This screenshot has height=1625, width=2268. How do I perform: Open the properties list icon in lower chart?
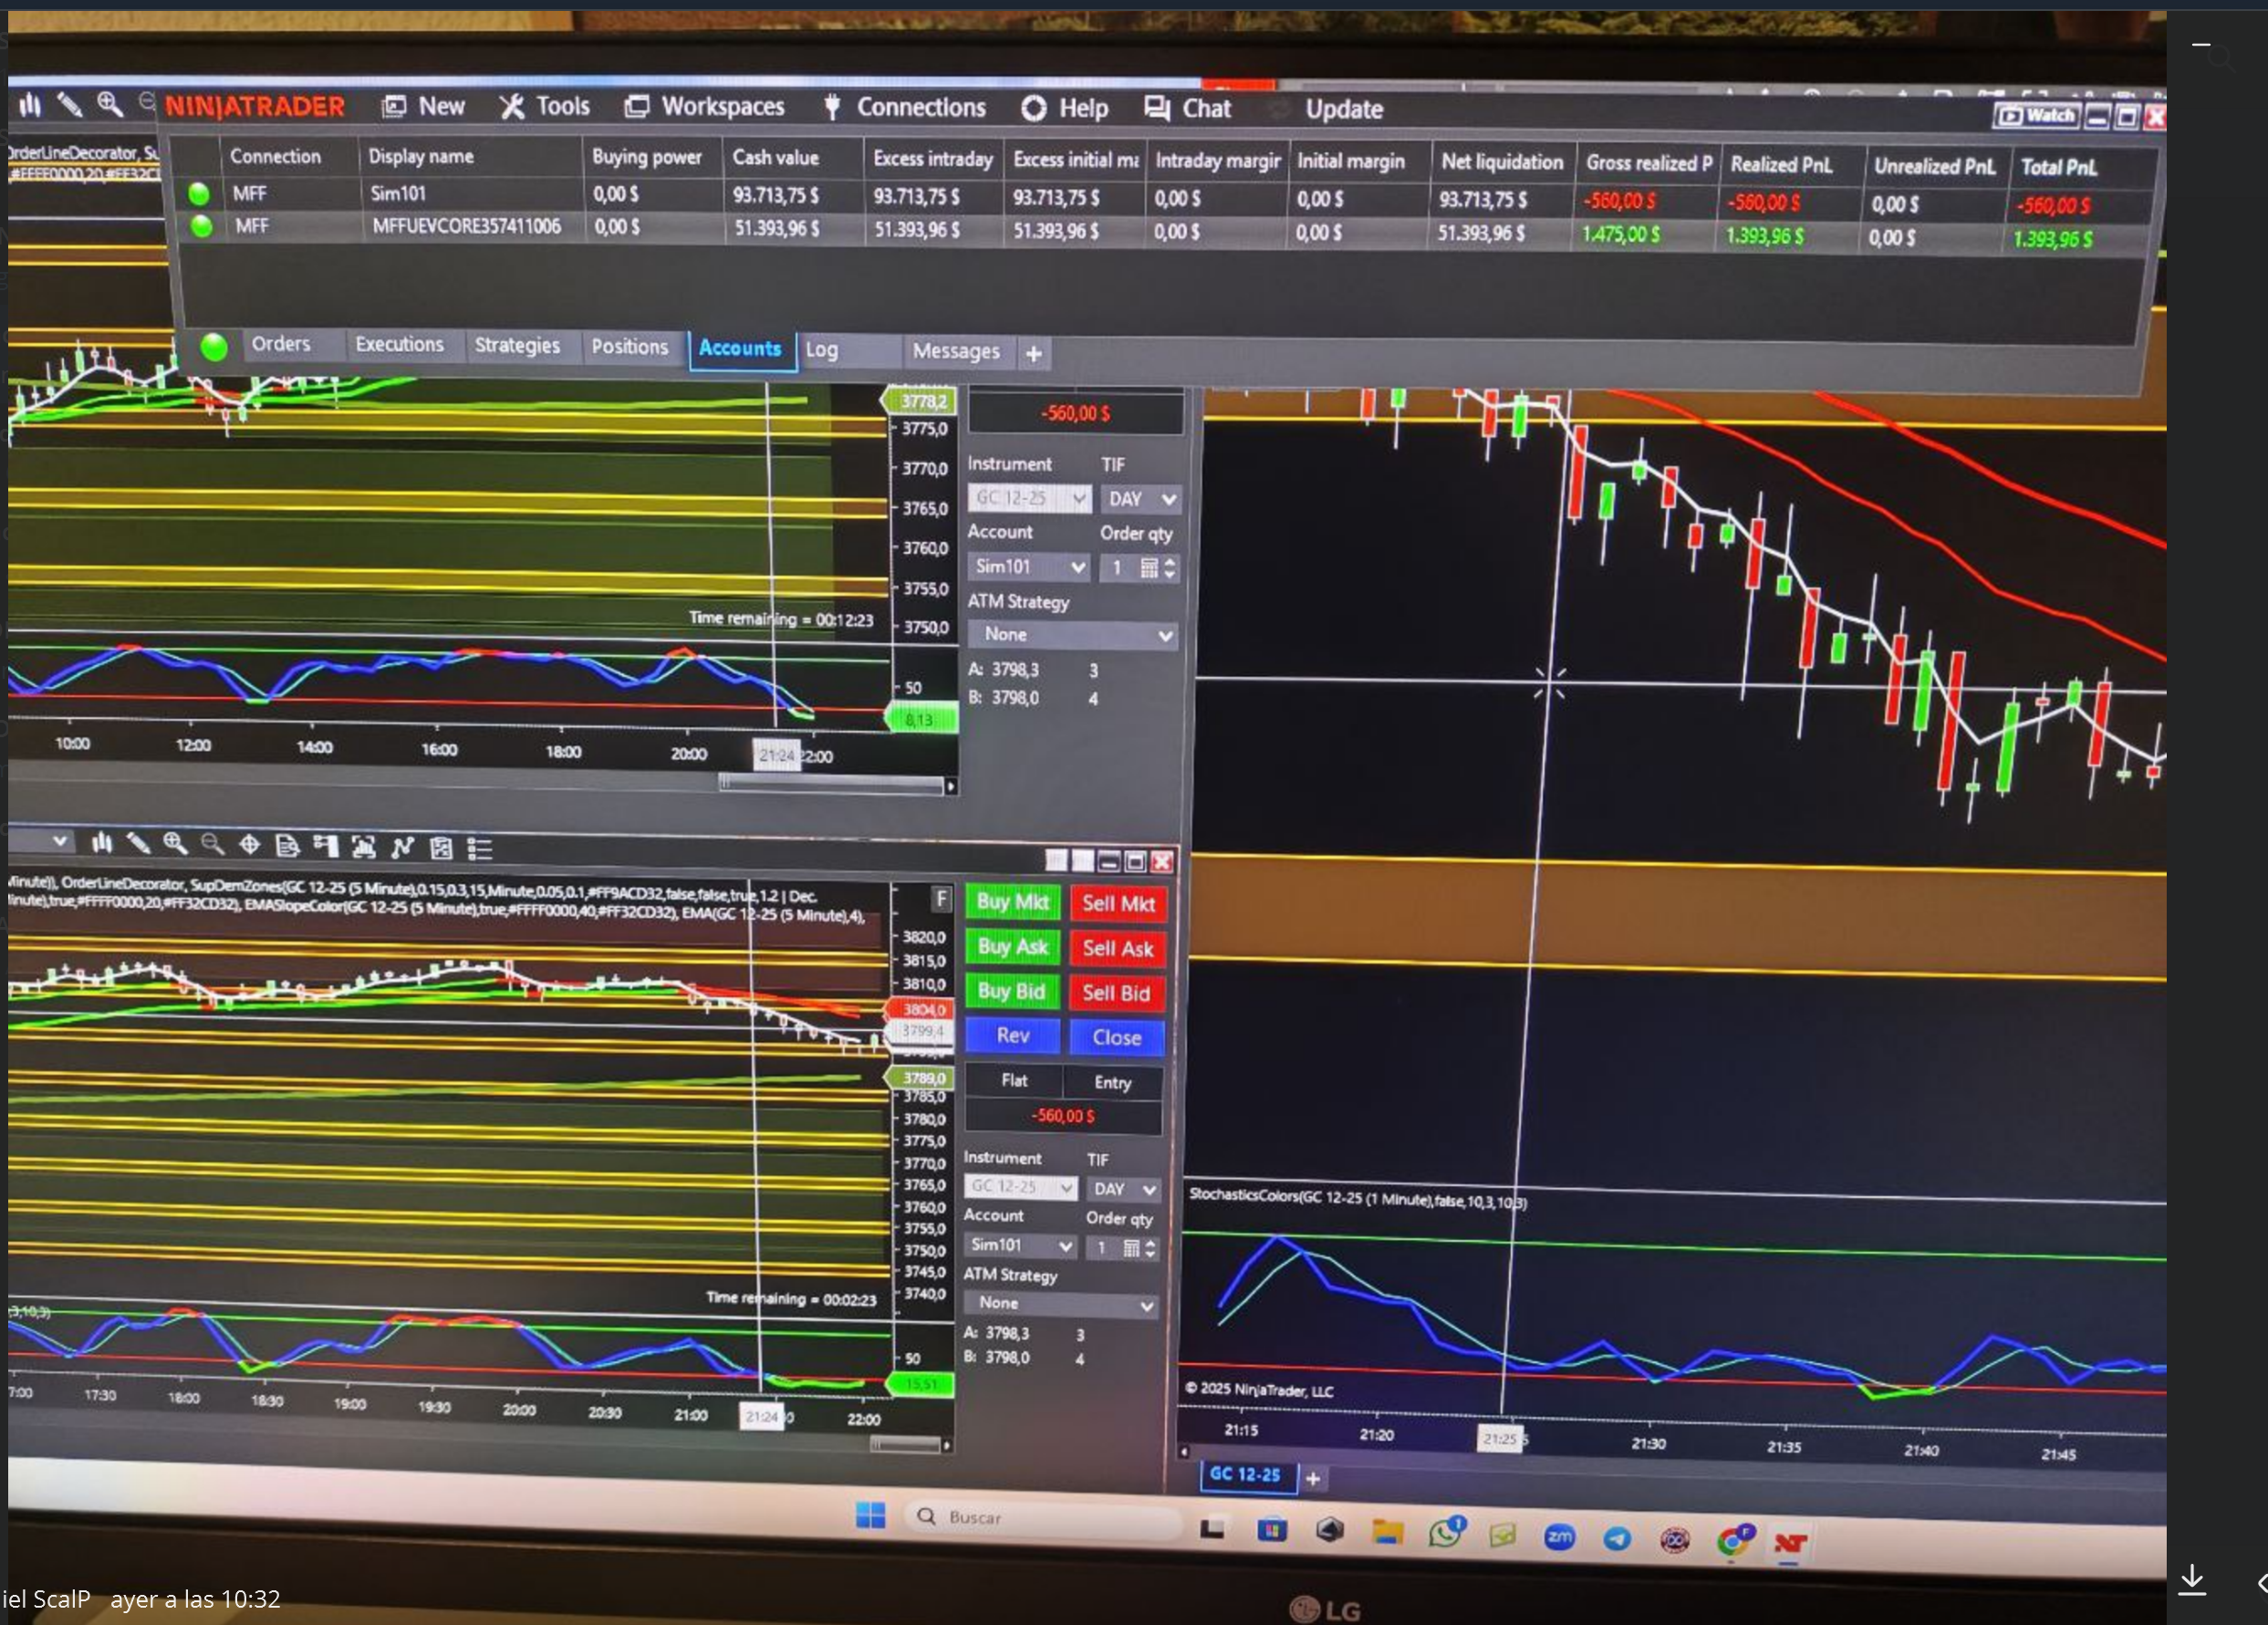[479, 849]
